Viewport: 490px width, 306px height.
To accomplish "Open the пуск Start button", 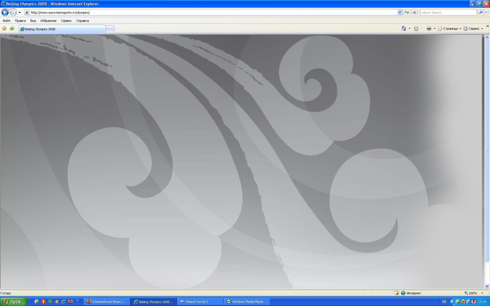I will coord(14,302).
